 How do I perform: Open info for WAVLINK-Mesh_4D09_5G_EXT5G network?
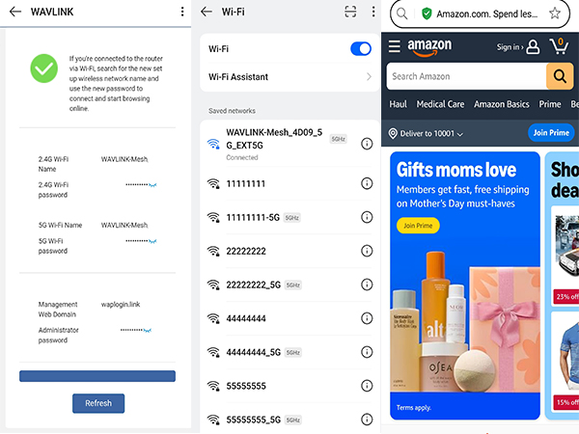coord(367,144)
